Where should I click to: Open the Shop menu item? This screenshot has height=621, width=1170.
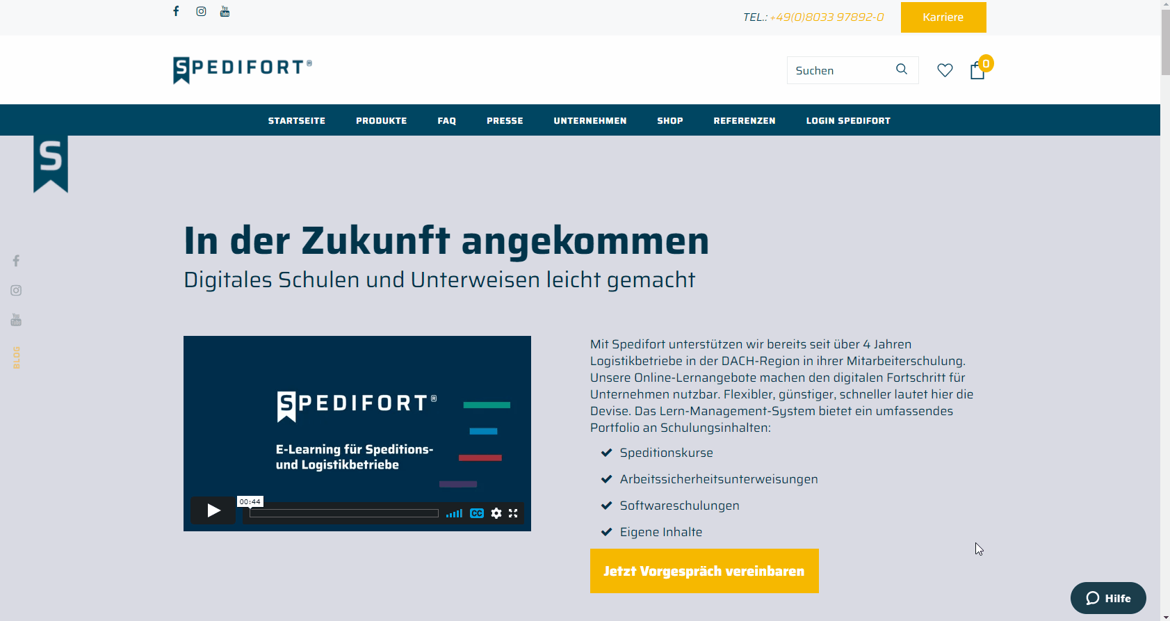[670, 120]
